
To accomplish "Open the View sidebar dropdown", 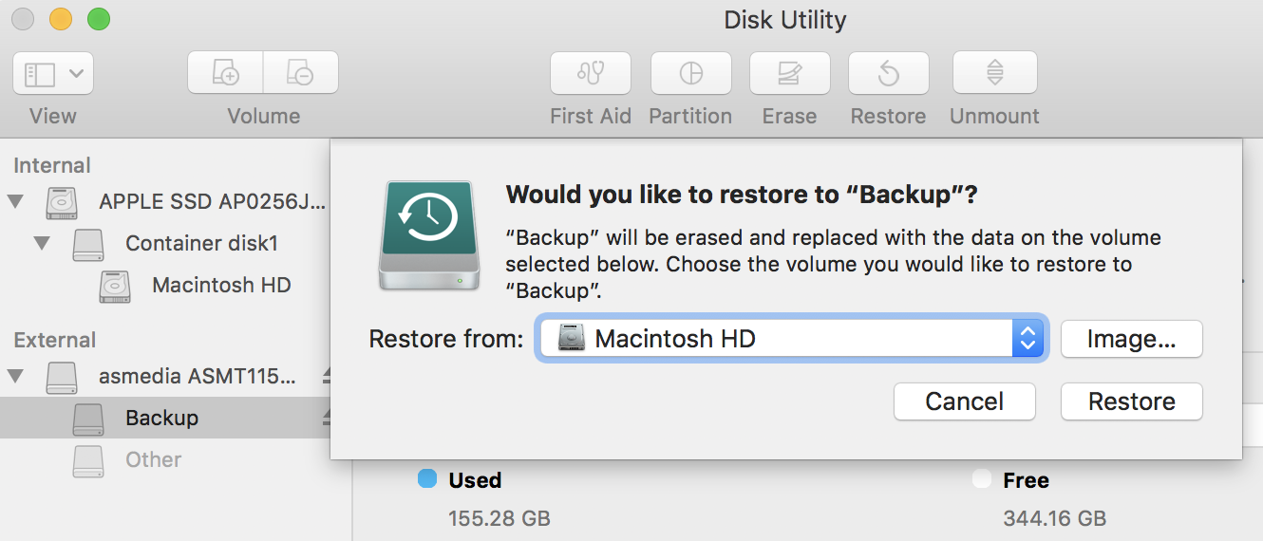I will click(53, 73).
